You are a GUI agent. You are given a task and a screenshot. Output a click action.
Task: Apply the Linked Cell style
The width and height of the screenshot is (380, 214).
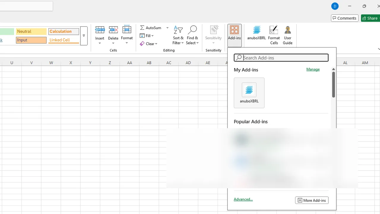(x=64, y=40)
